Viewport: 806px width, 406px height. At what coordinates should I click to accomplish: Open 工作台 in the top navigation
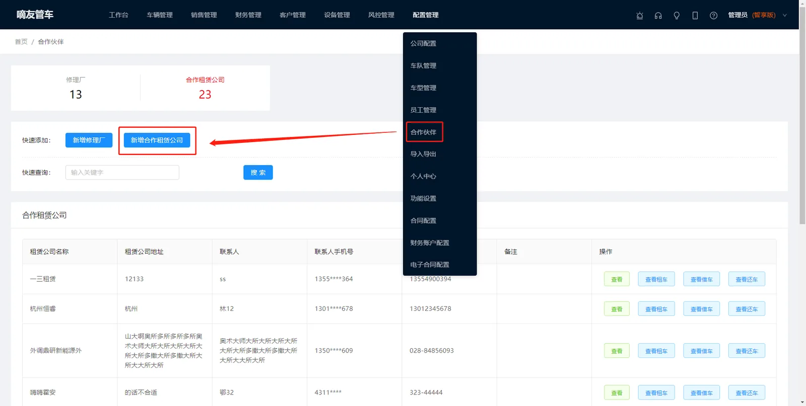(118, 15)
